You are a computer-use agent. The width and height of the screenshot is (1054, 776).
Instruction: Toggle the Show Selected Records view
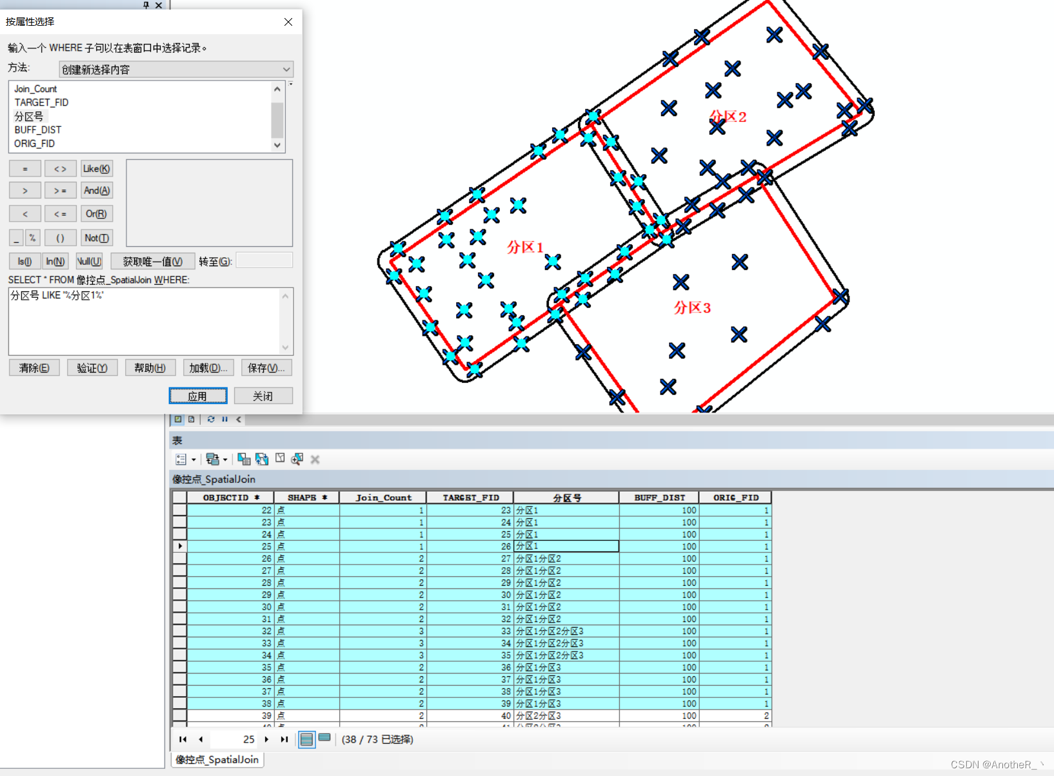(324, 739)
